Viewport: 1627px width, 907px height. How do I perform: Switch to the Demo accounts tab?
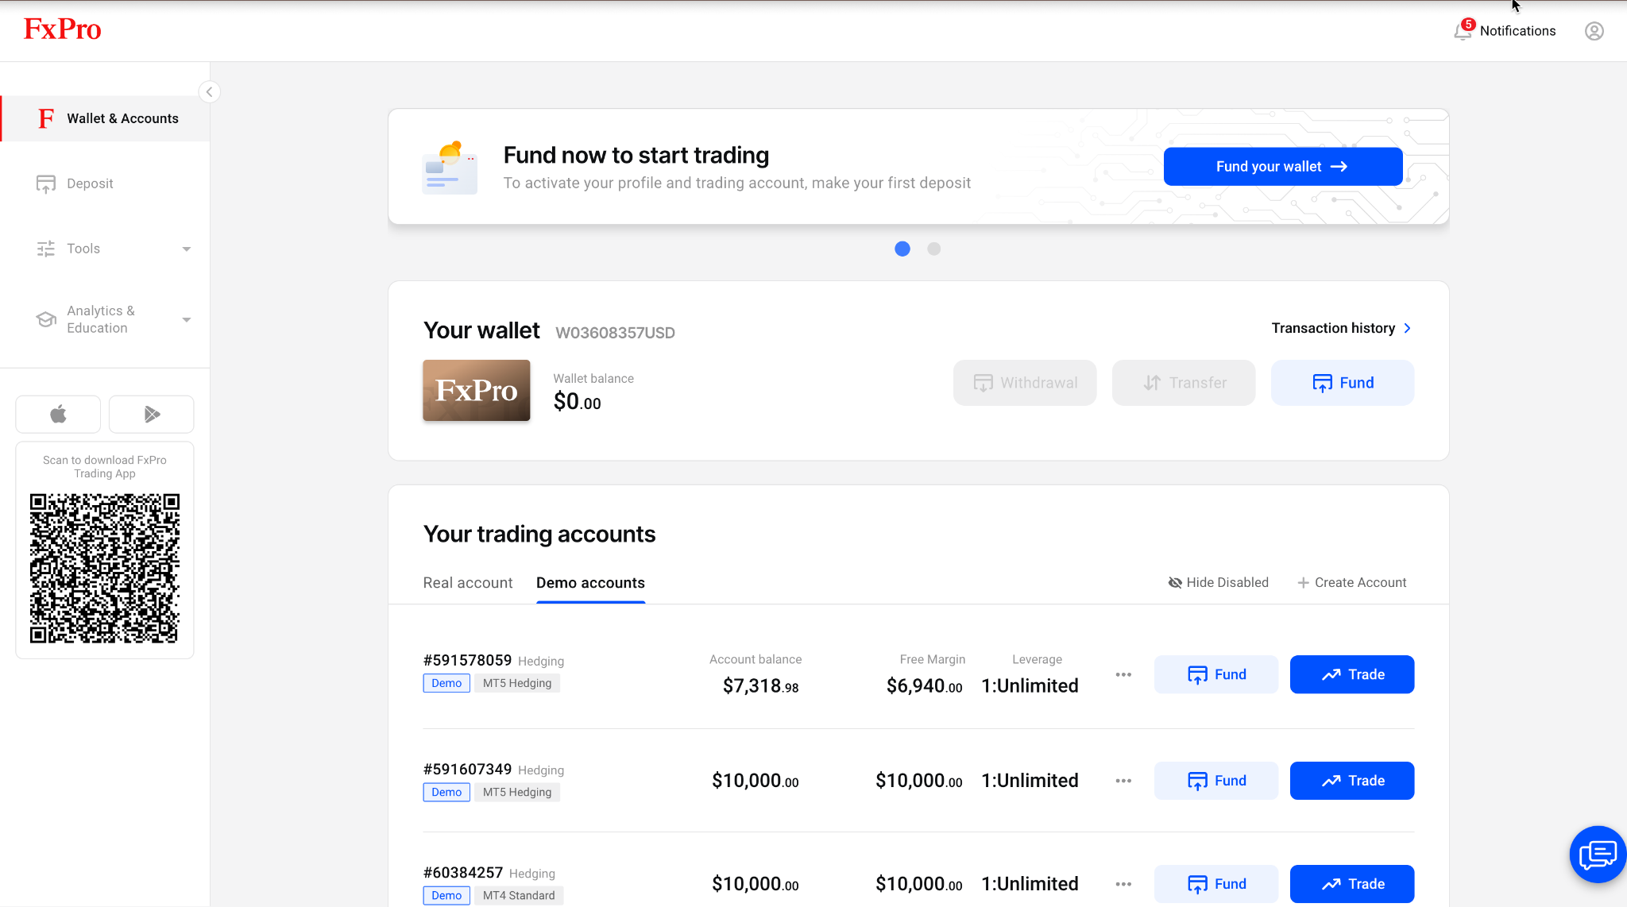[x=590, y=583]
